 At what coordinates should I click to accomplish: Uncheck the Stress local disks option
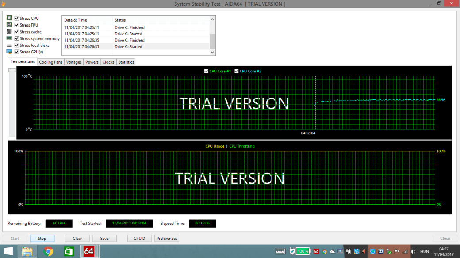click(17, 46)
